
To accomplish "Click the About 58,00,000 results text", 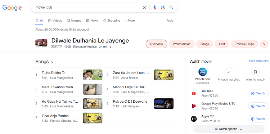I will pyautogui.click(x=62, y=30).
